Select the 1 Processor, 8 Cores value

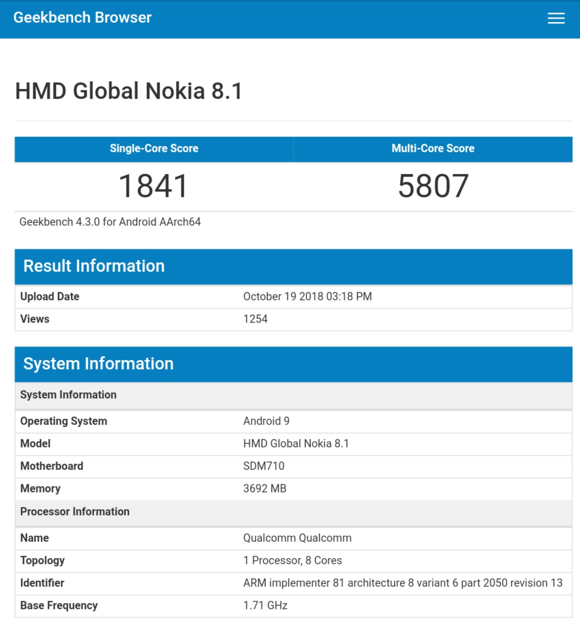click(292, 561)
